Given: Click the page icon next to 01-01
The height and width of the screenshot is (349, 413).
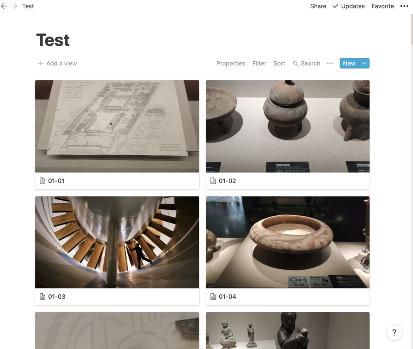Looking at the screenshot, I should pos(42,181).
